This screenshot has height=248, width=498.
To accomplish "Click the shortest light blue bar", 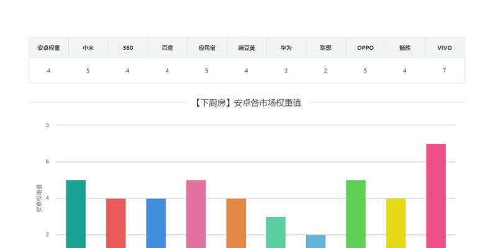I will click(316, 241).
